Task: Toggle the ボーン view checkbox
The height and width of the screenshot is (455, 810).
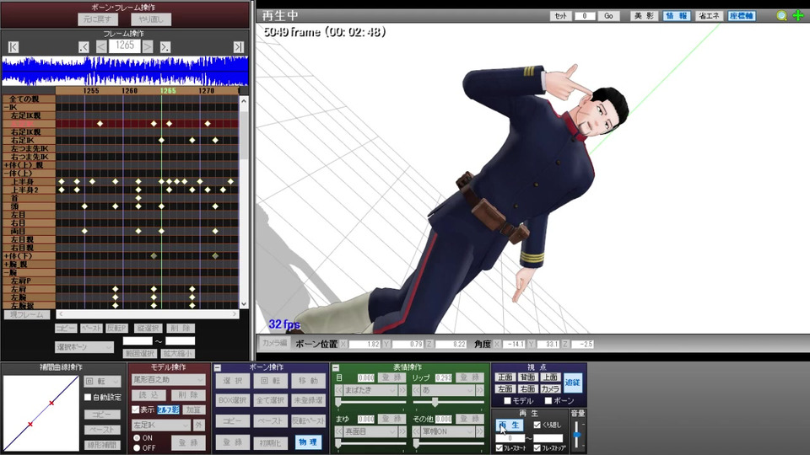Action: (548, 401)
